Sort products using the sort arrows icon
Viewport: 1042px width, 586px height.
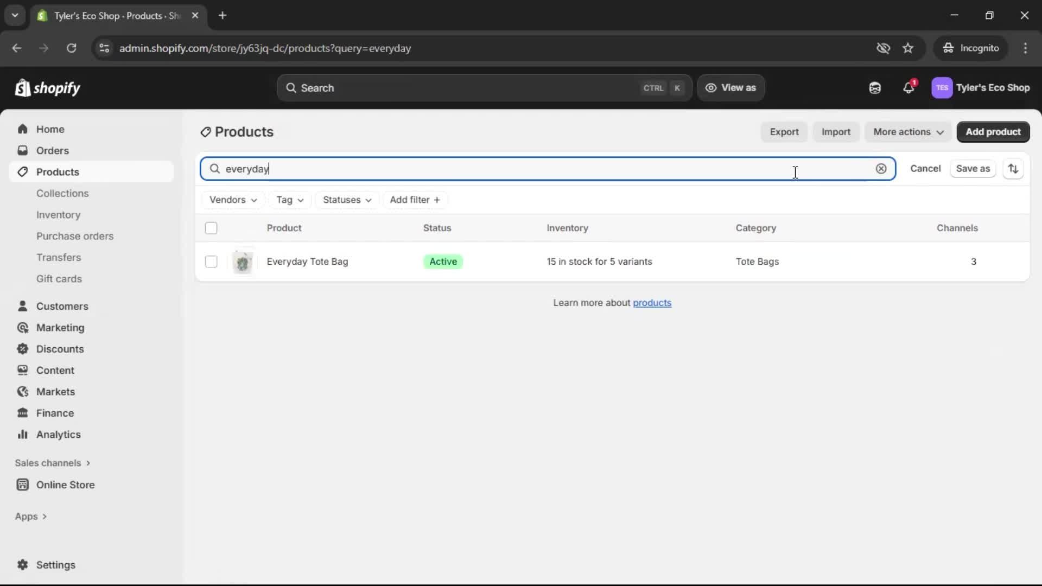tap(1014, 169)
